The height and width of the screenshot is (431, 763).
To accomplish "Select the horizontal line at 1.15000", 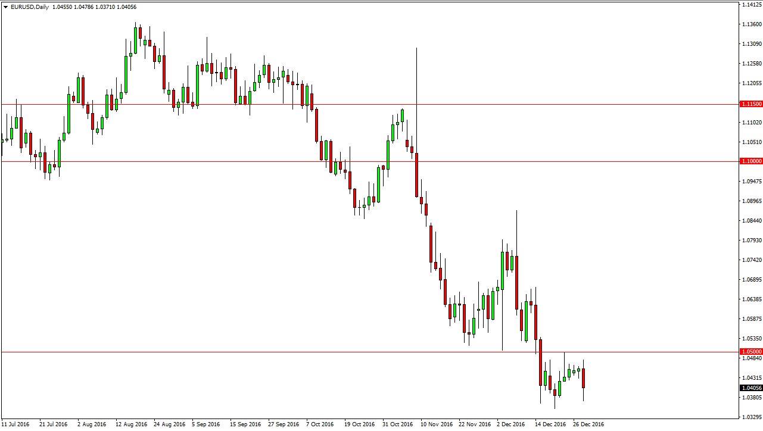I will pyautogui.click(x=357, y=103).
